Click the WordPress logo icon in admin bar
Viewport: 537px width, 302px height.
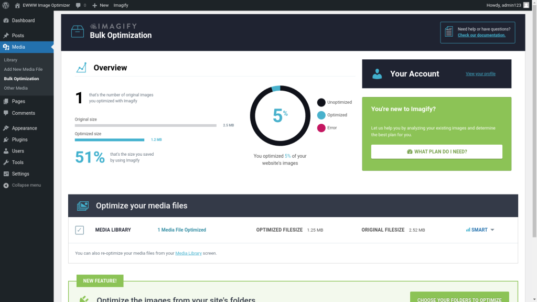(x=6, y=5)
